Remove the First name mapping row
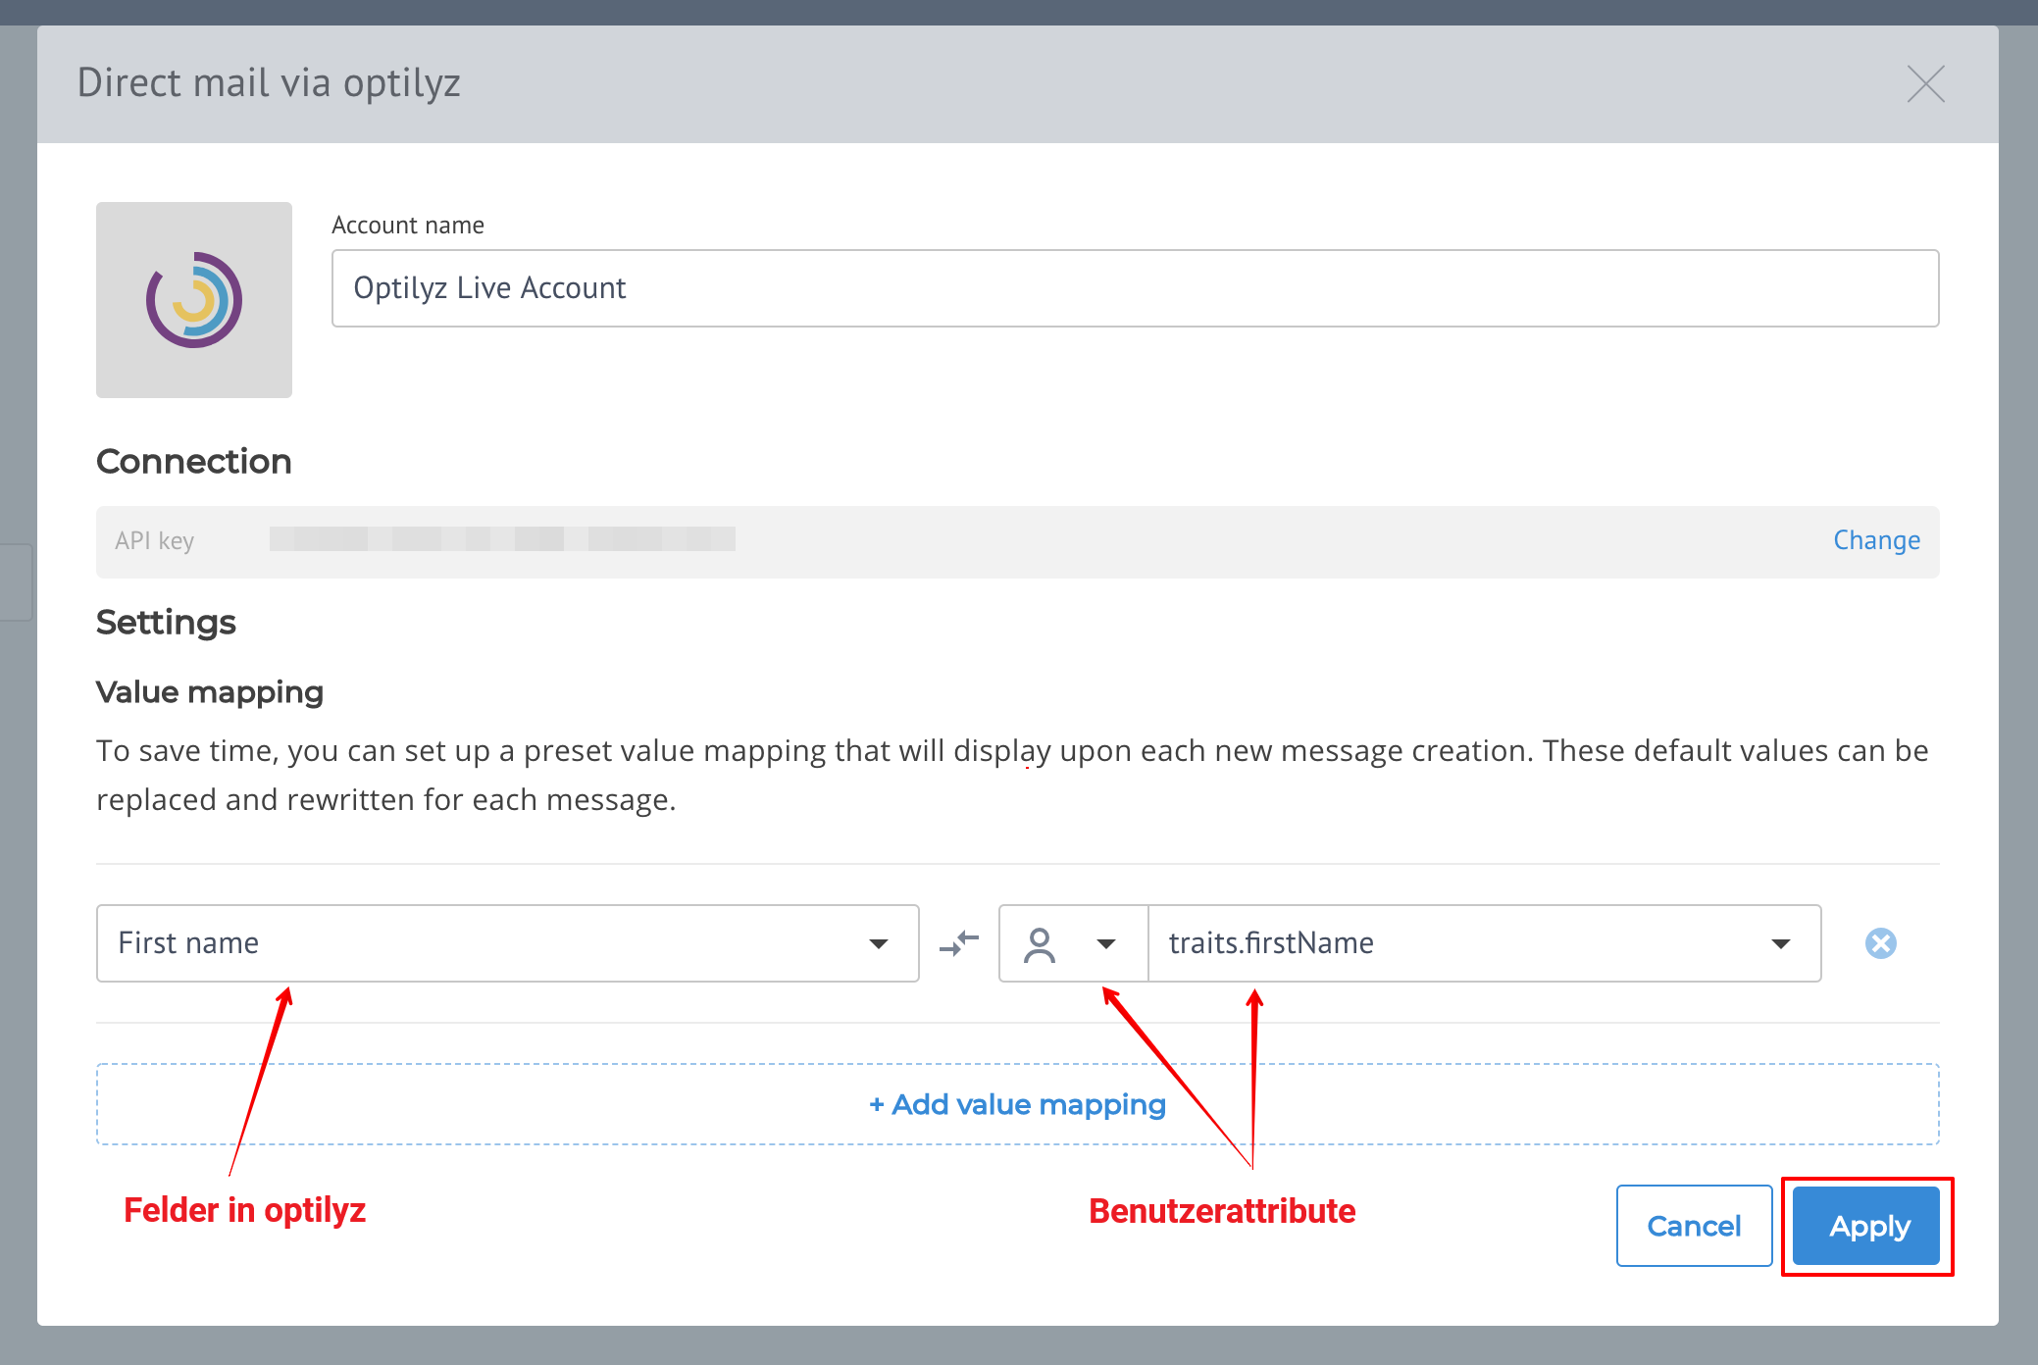The height and width of the screenshot is (1365, 2038). [1880, 943]
